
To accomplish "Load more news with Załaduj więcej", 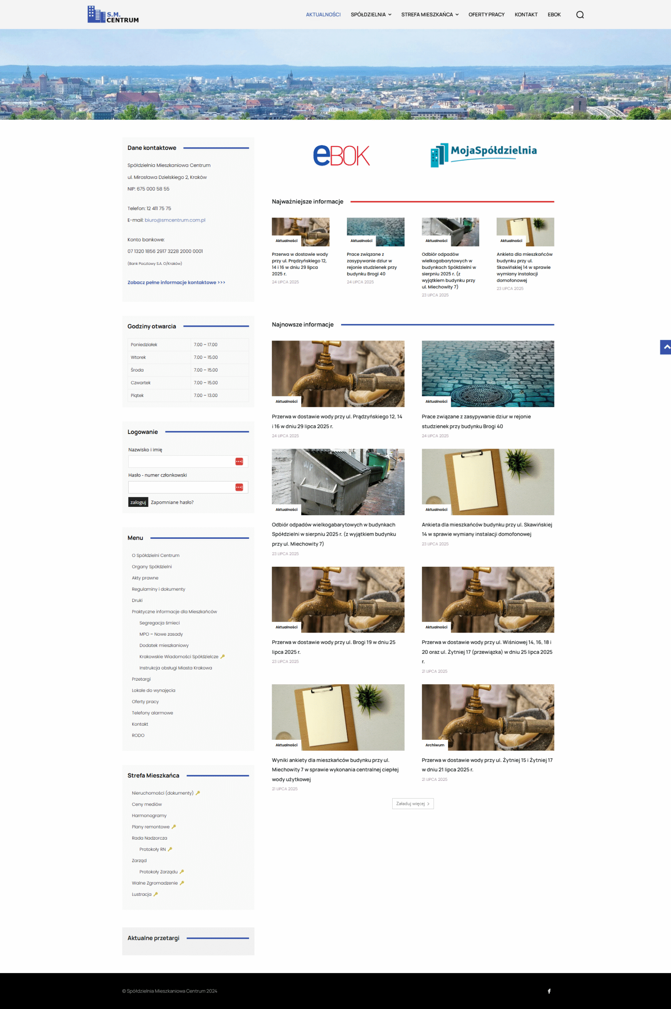I will (413, 804).
